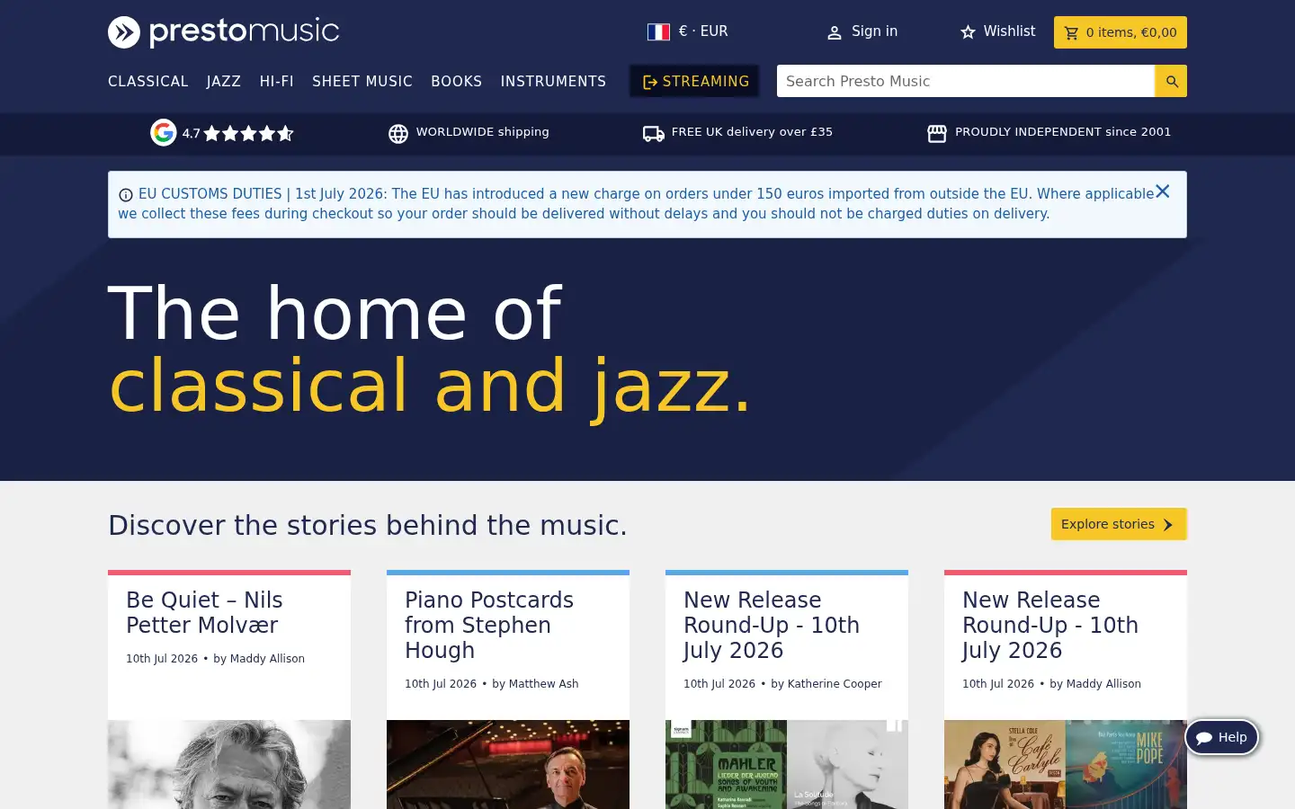Open the Books menu
This screenshot has width=1295, height=809.
point(457,81)
